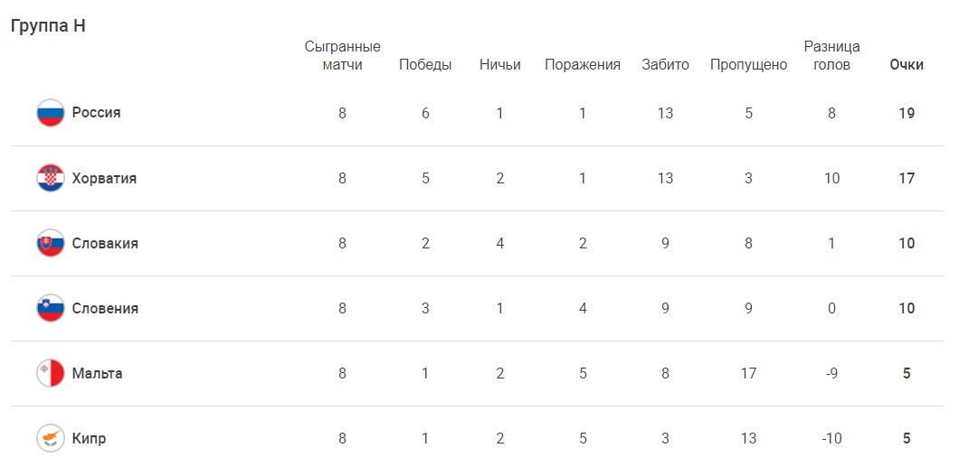Click the Slovakia flag icon
Screen dimensions: 959x476
[50, 243]
